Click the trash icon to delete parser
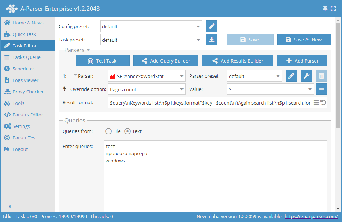The height and width of the screenshot is (222, 342). [x=322, y=76]
